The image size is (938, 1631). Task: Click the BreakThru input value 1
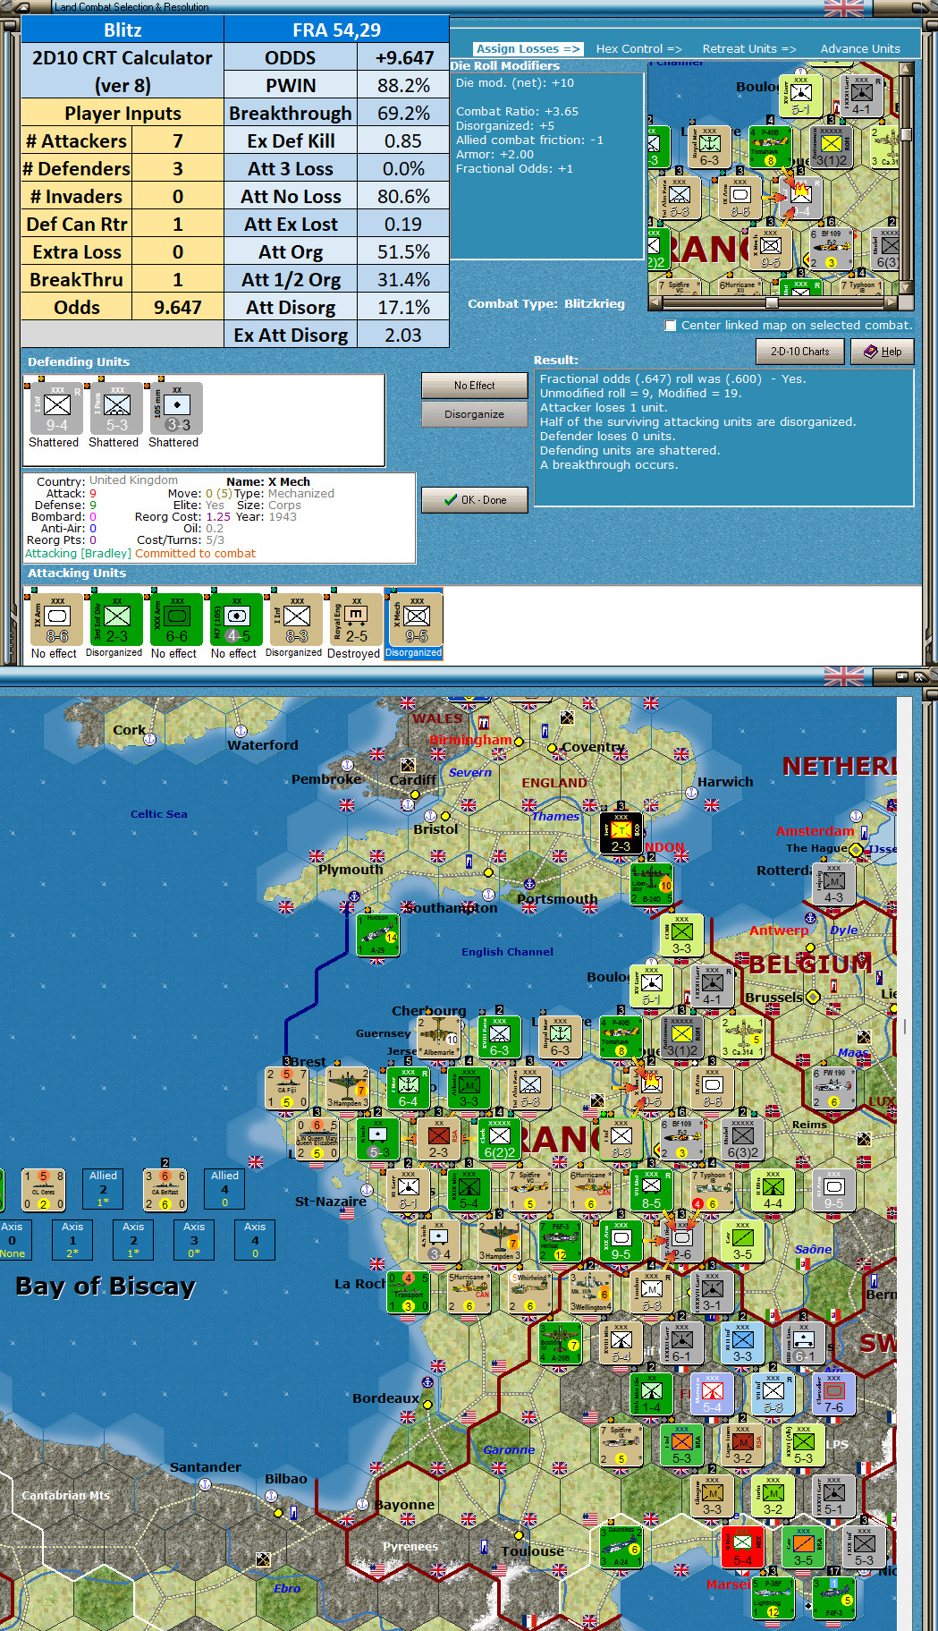click(x=178, y=279)
